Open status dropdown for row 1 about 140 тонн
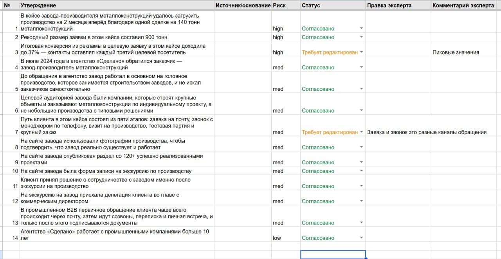501x259 pixels. coord(361,29)
